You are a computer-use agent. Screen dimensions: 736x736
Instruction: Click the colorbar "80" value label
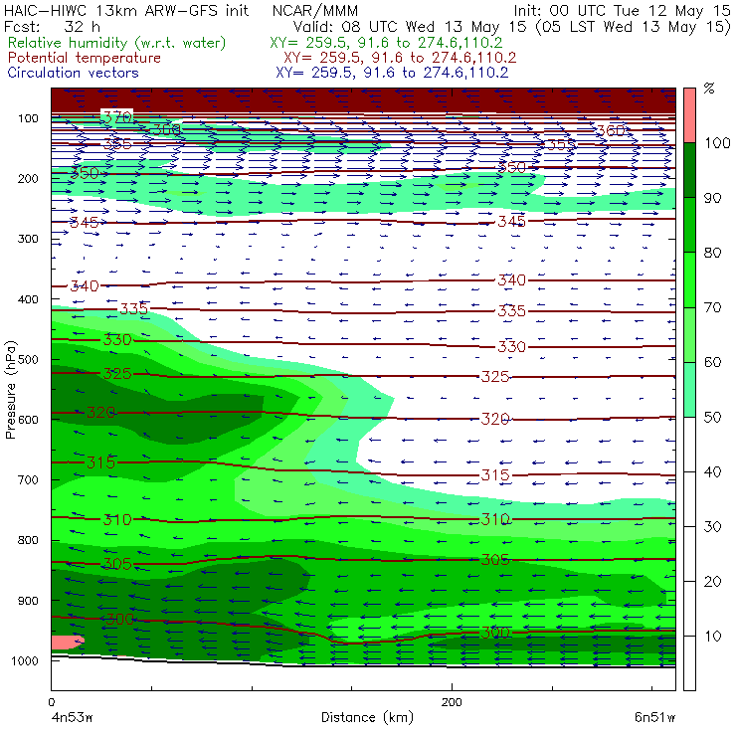coord(712,253)
